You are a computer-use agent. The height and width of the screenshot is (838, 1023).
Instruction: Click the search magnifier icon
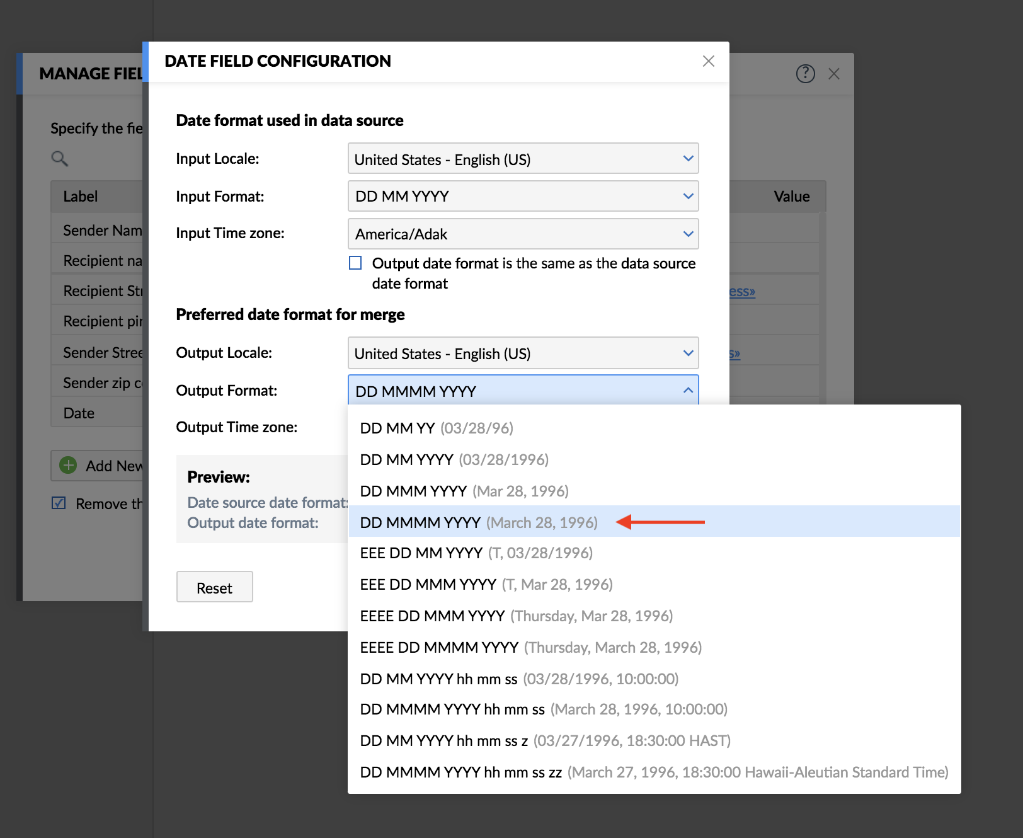tap(59, 159)
